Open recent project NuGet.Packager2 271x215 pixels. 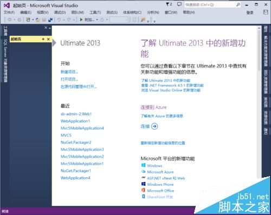[x=76, y=142]
